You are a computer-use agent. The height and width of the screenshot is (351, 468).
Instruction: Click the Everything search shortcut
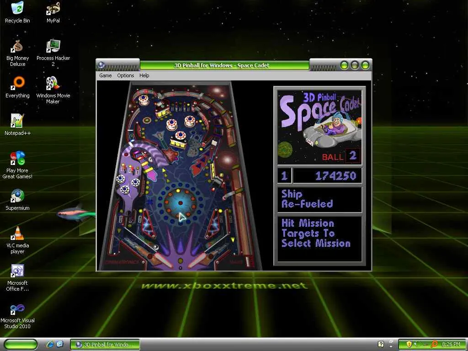pos(17,87)
